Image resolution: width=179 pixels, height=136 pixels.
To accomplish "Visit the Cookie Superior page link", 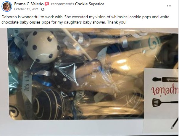I will (90, 4).
